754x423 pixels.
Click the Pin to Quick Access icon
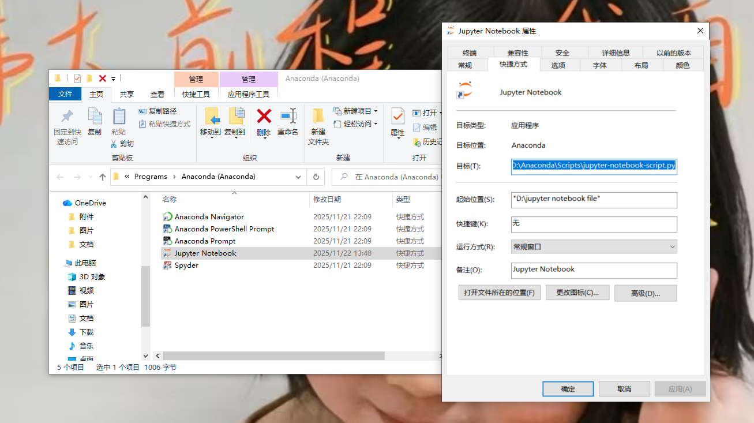(x=67, y=116)
